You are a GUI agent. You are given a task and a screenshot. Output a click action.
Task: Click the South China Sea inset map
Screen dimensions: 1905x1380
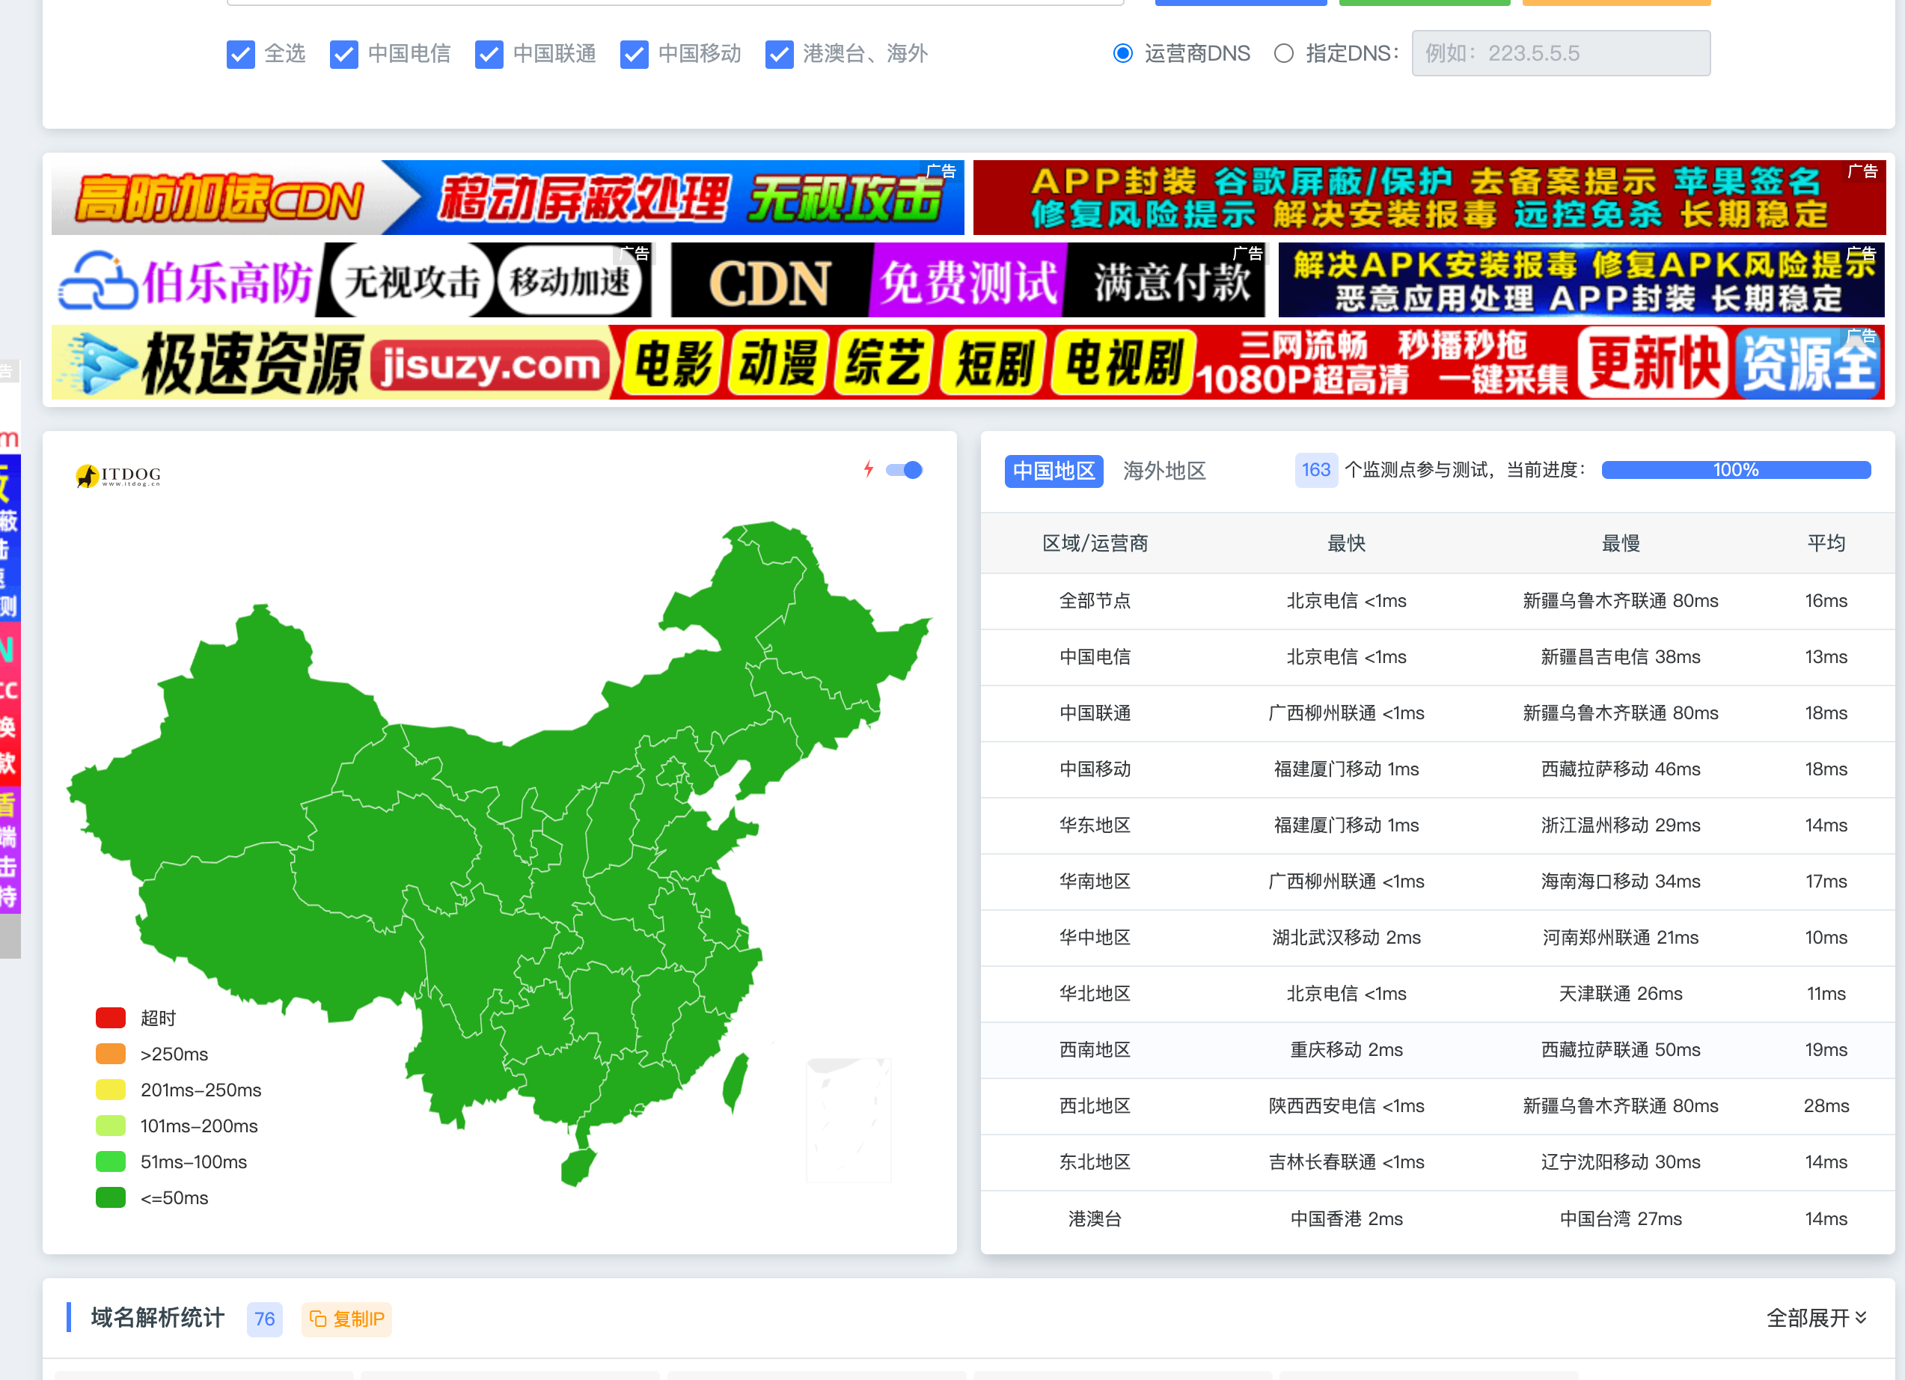point(848,1120)
